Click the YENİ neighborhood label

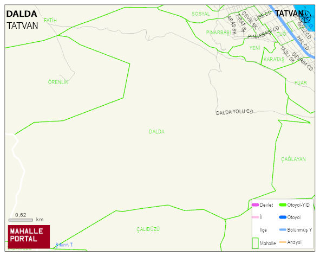pyautogui.click(x=254, y=48)
